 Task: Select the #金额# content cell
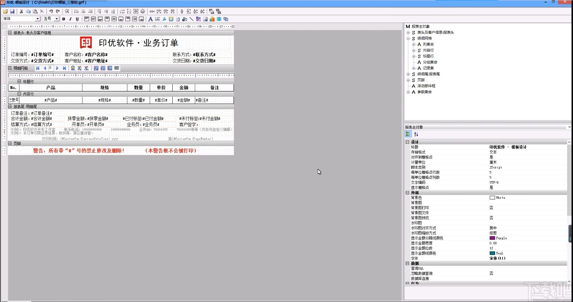point(184,100)
